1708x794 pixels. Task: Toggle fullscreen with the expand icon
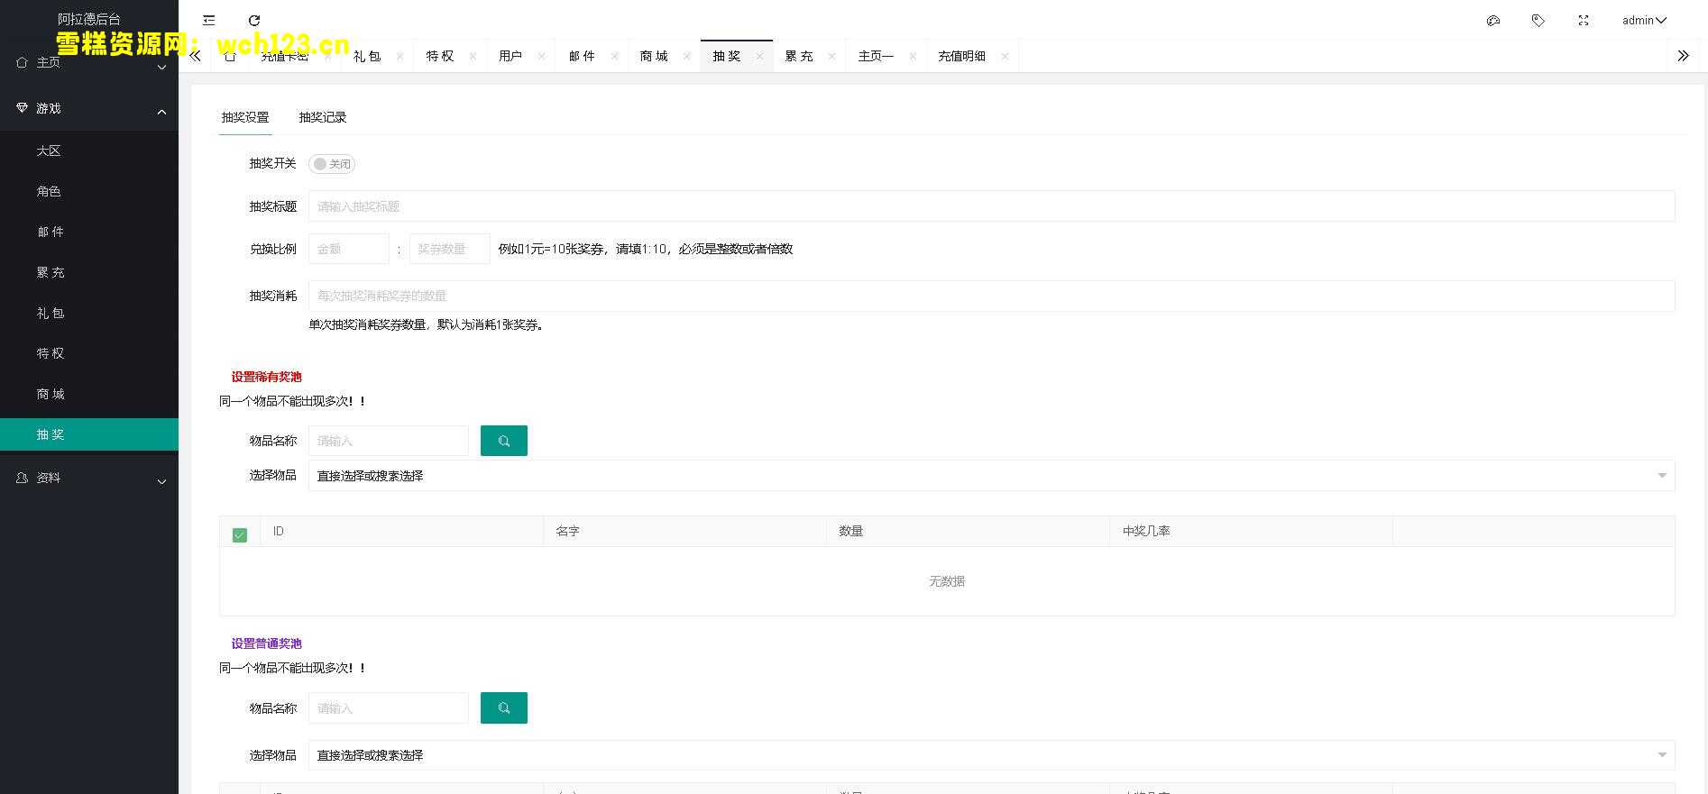pyautogui.click(x=1584, y=20)
